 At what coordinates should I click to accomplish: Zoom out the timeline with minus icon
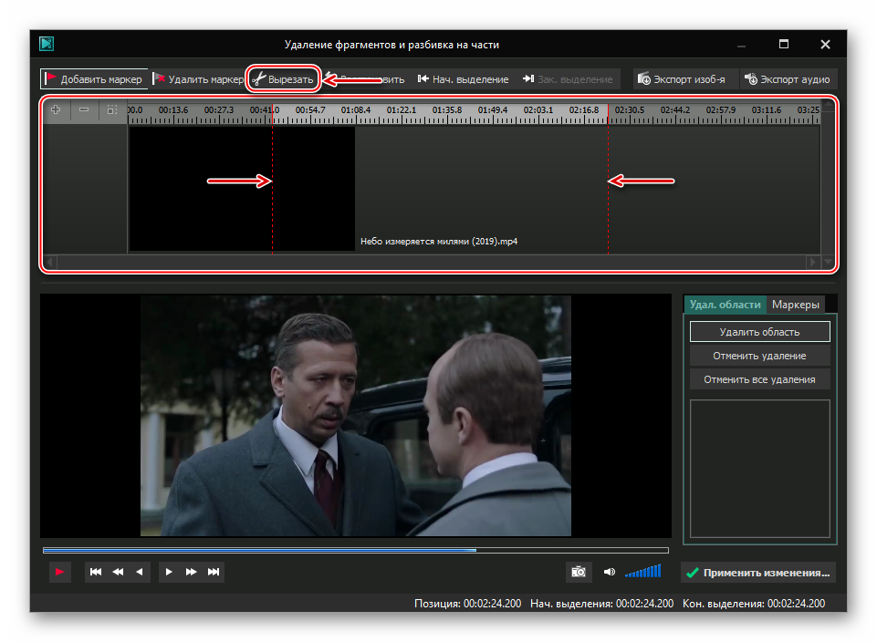coord(84,110)
